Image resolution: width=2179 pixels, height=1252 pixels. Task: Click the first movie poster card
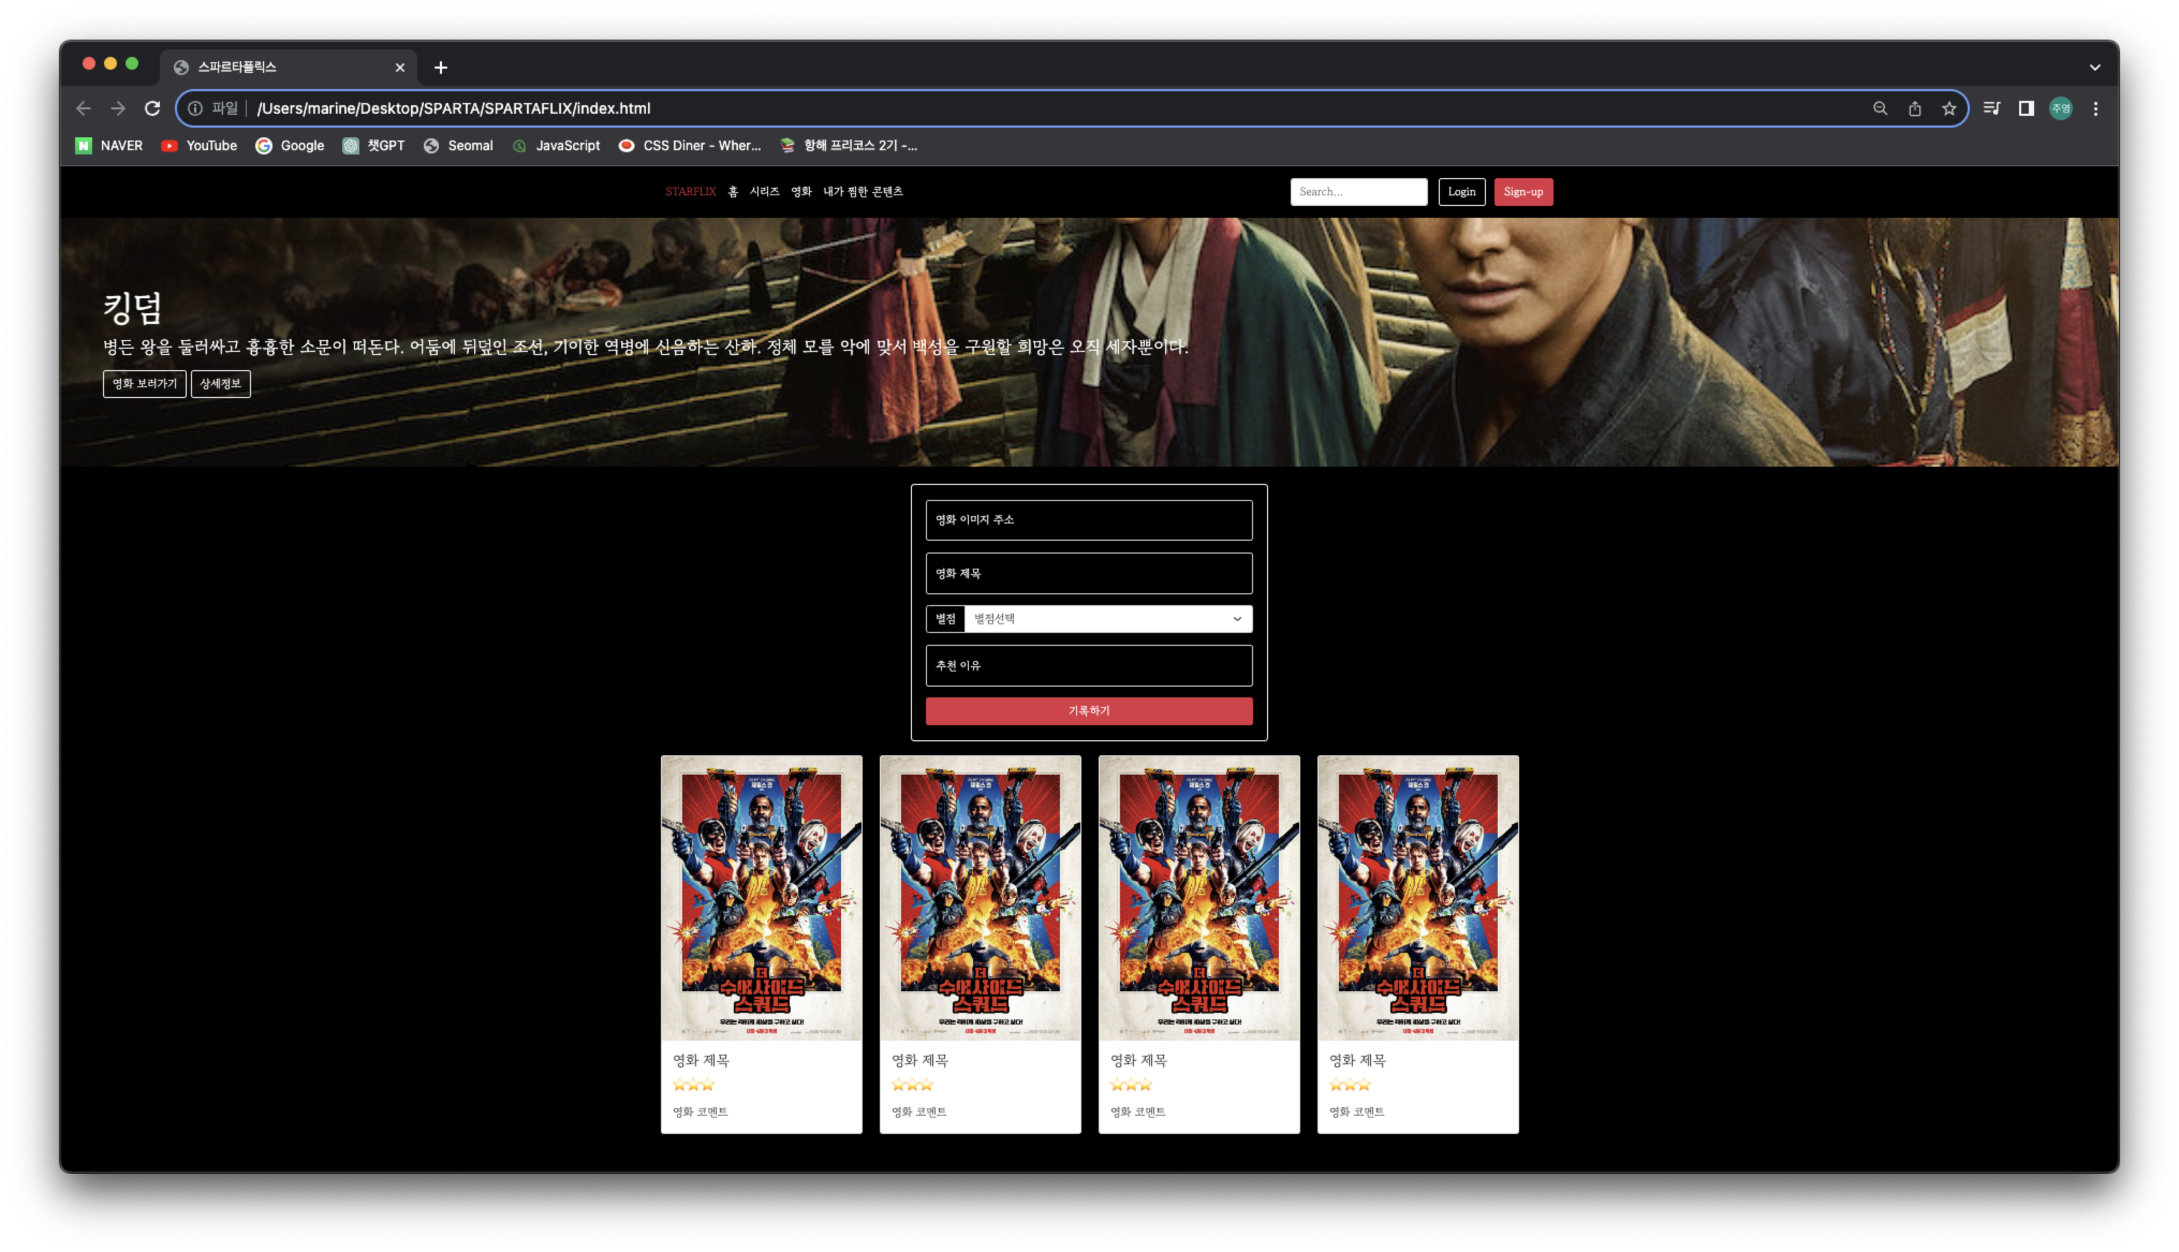761,898
